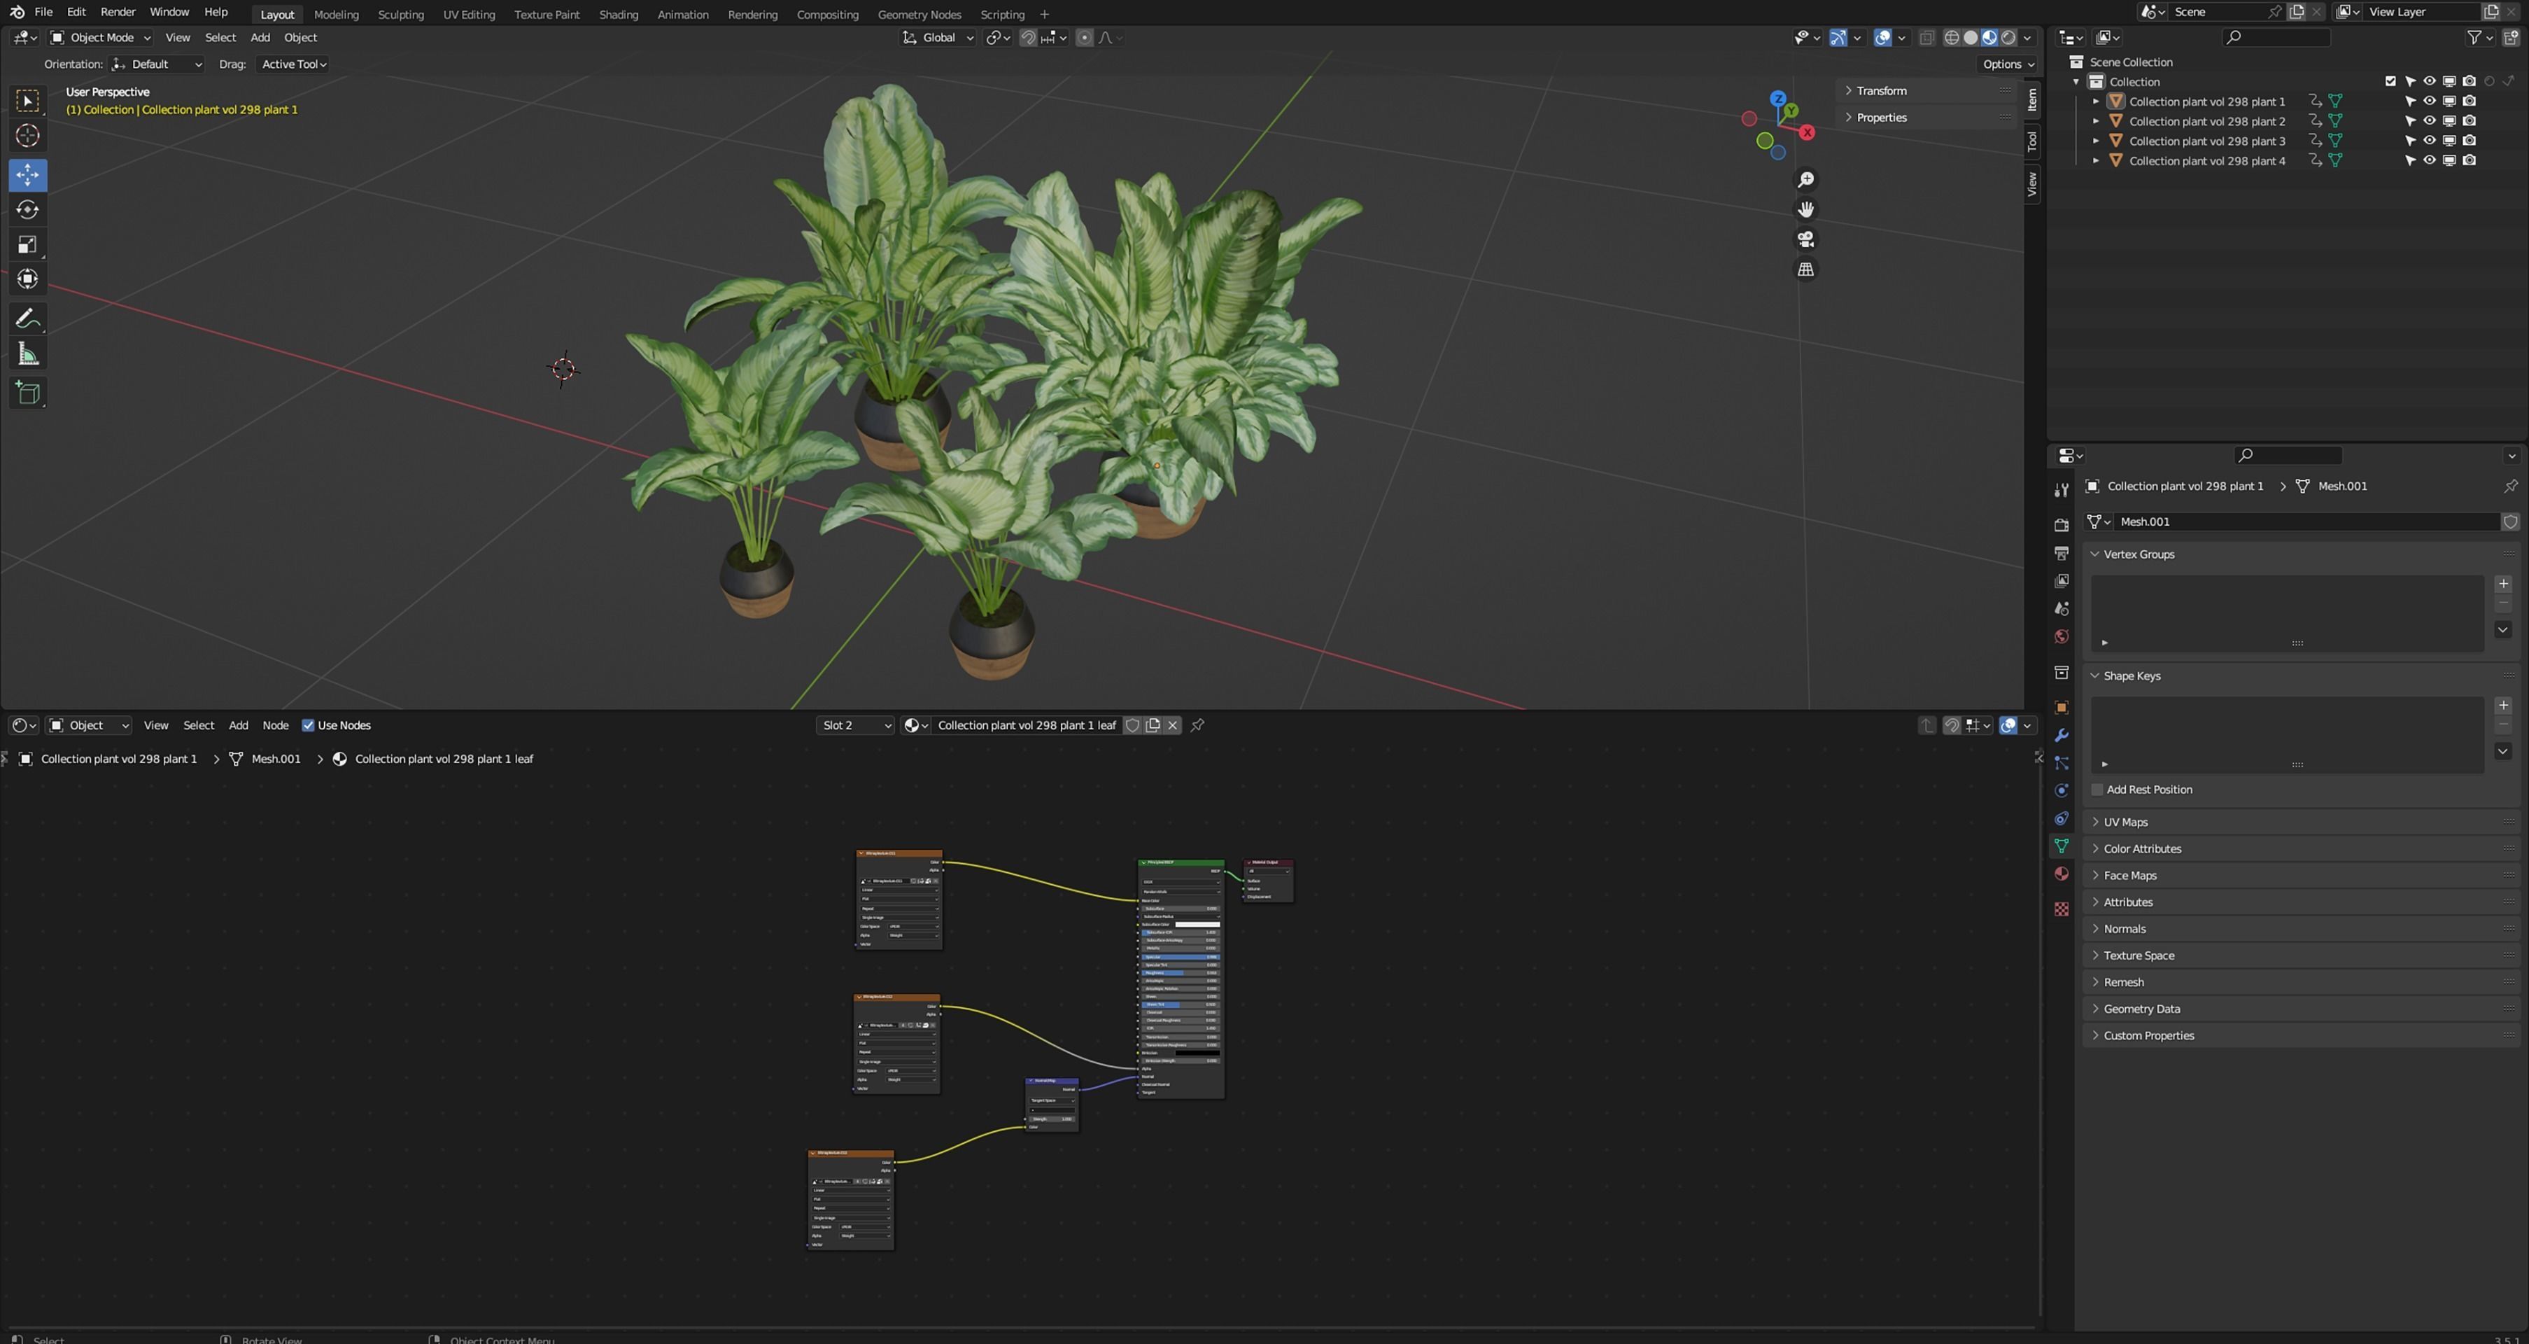
Task: Add a shape key with plus
Action: (x=2502, y=705)
